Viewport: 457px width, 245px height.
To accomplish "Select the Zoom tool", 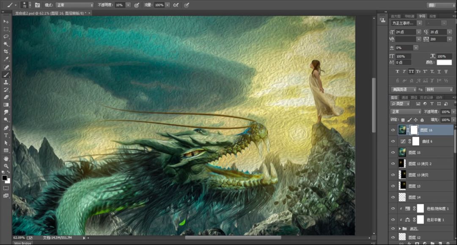I will point(6,166).
